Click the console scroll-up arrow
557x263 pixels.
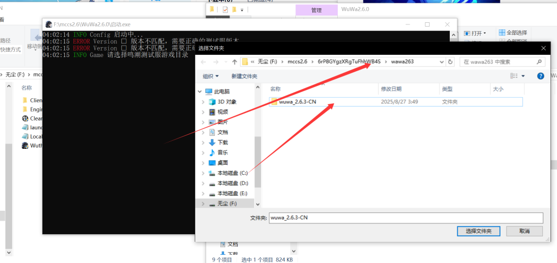point(453,34)
